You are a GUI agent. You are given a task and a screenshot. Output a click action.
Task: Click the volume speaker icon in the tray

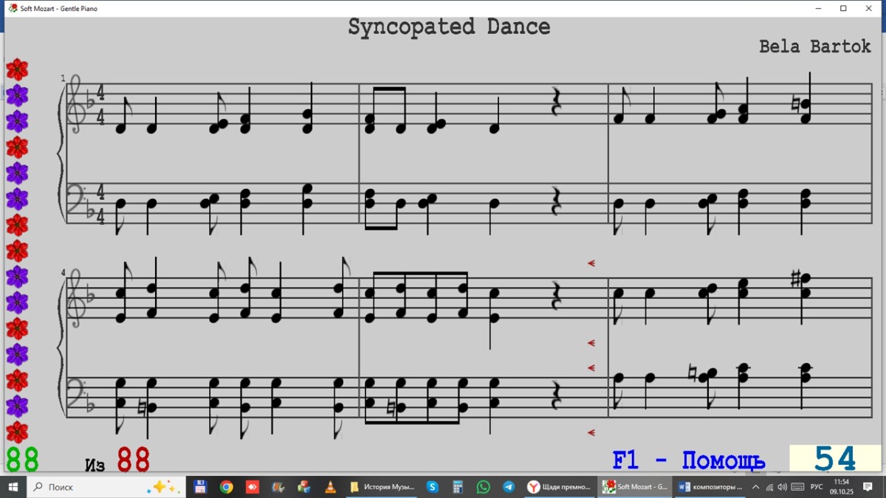pos(783,487)
